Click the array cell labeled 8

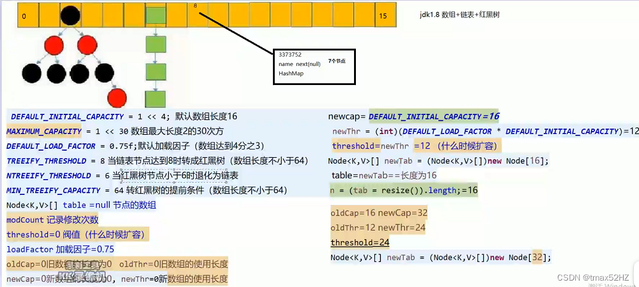point(197,15)
